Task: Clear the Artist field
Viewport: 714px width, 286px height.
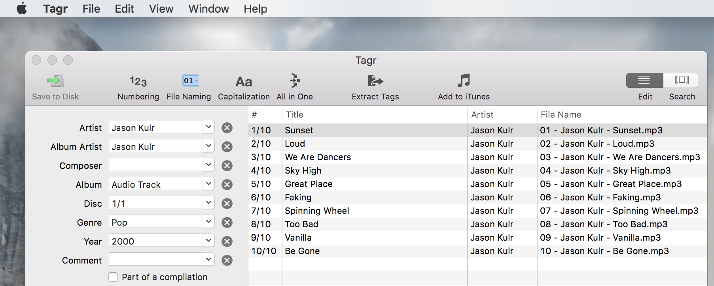Action: point(227,128)
